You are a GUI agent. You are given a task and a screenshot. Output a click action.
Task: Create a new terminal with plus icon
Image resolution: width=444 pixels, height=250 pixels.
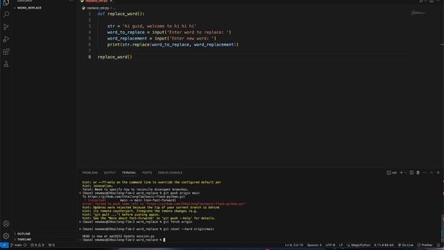401,173
